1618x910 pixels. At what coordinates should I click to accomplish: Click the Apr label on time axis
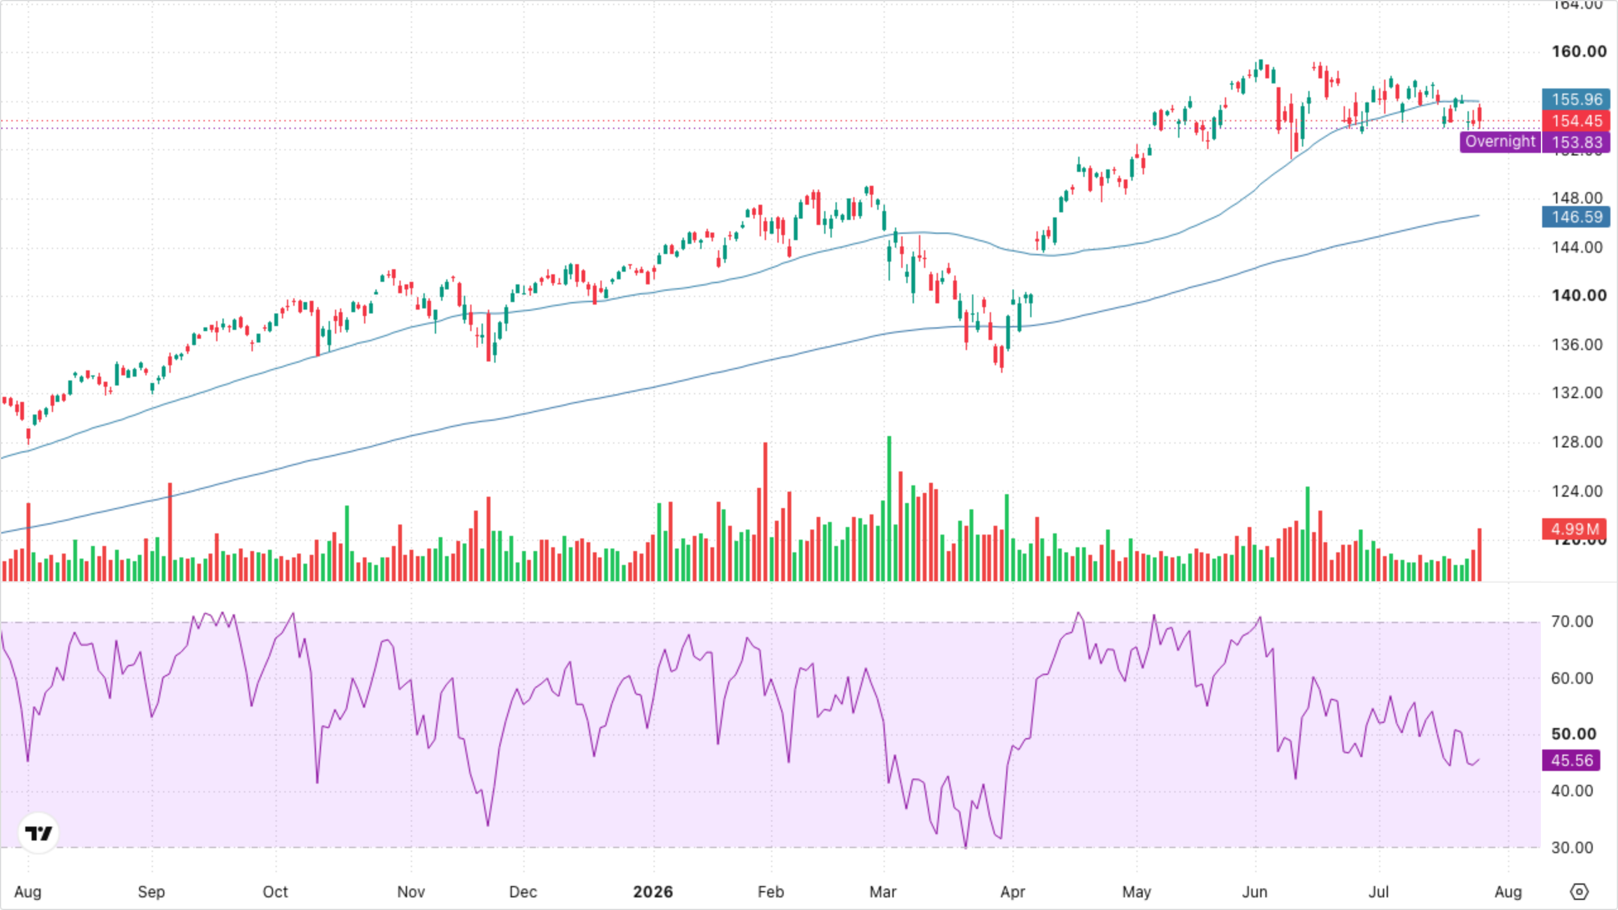pos(1013,892)
